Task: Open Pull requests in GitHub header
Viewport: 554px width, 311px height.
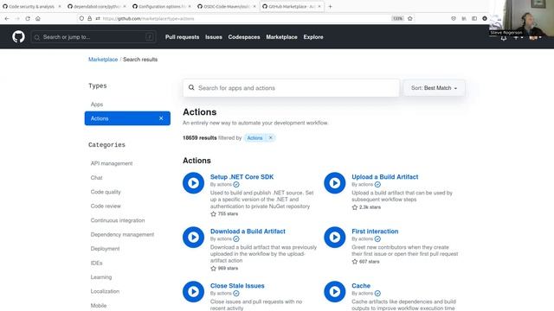Action: tap(183, 37)
